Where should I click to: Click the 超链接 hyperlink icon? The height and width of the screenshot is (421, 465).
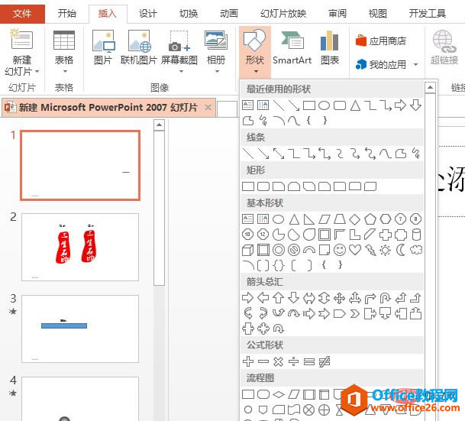click(x=444, y=47)
